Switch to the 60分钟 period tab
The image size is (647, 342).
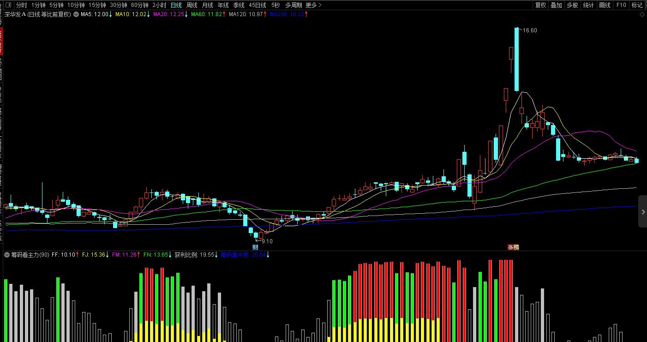(140, 5)
